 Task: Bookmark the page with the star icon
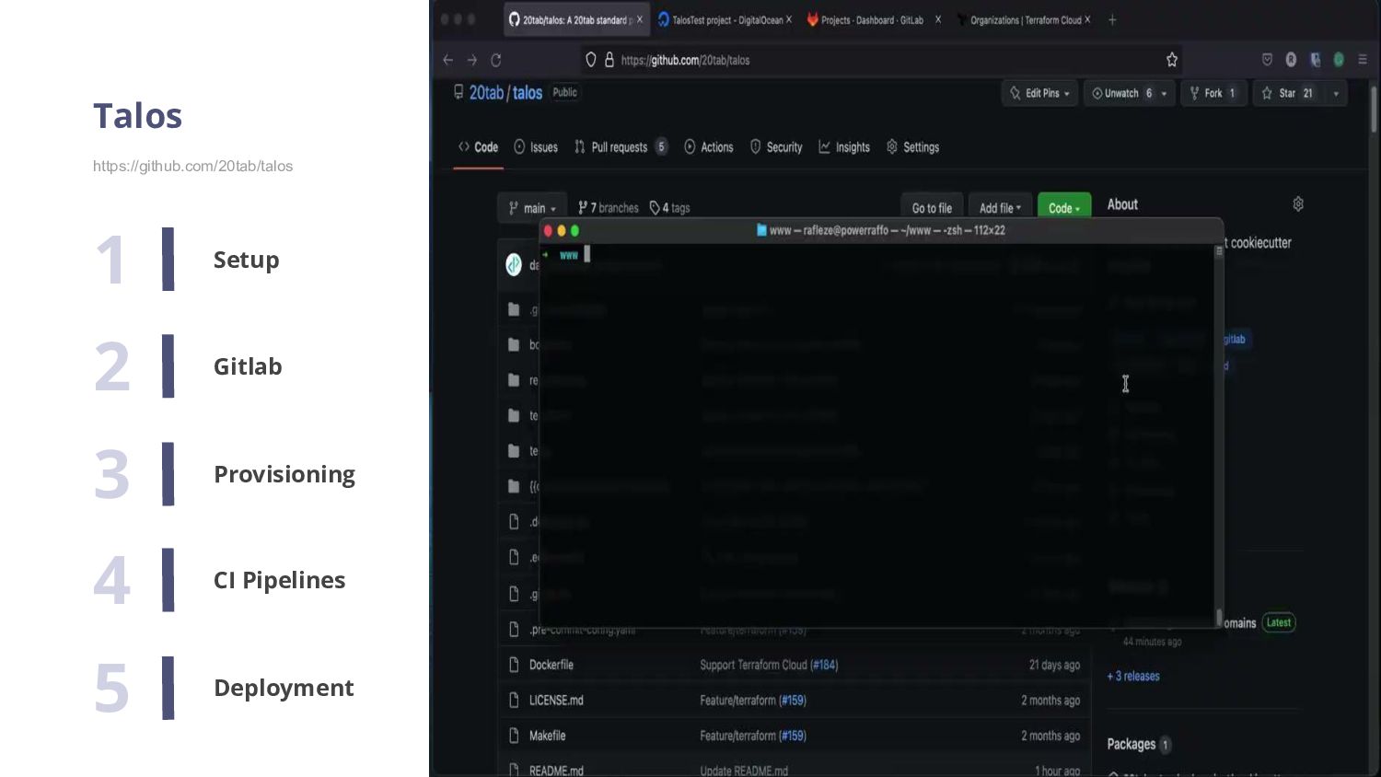coord(1172,60)
